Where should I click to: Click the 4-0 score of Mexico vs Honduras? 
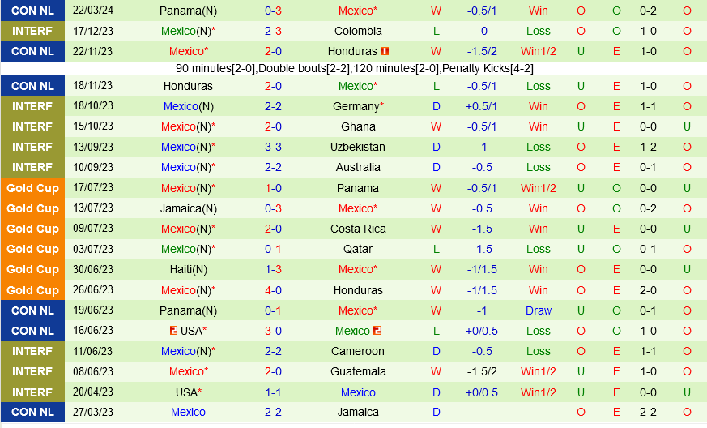pos(273,290)
